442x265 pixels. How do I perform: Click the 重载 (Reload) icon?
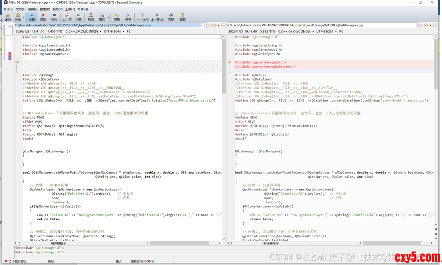tap(182, 17)
